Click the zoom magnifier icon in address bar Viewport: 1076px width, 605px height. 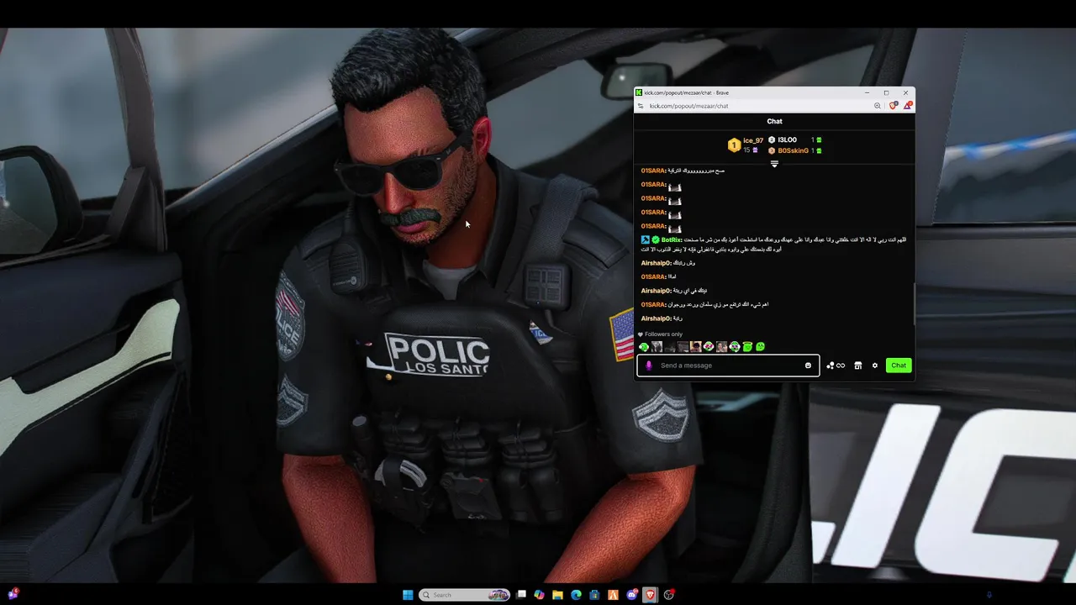tap(878, 106)
